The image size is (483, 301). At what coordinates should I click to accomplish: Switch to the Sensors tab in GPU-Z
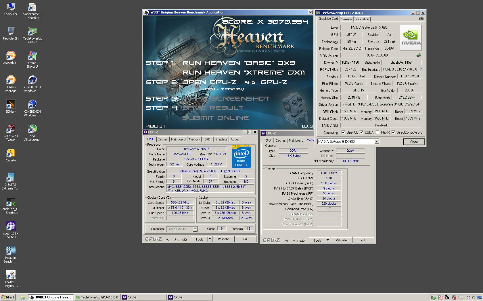[347, 19]
